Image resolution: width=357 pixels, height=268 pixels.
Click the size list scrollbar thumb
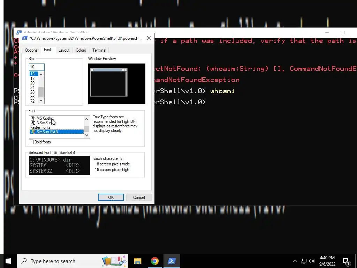point(41,92)
